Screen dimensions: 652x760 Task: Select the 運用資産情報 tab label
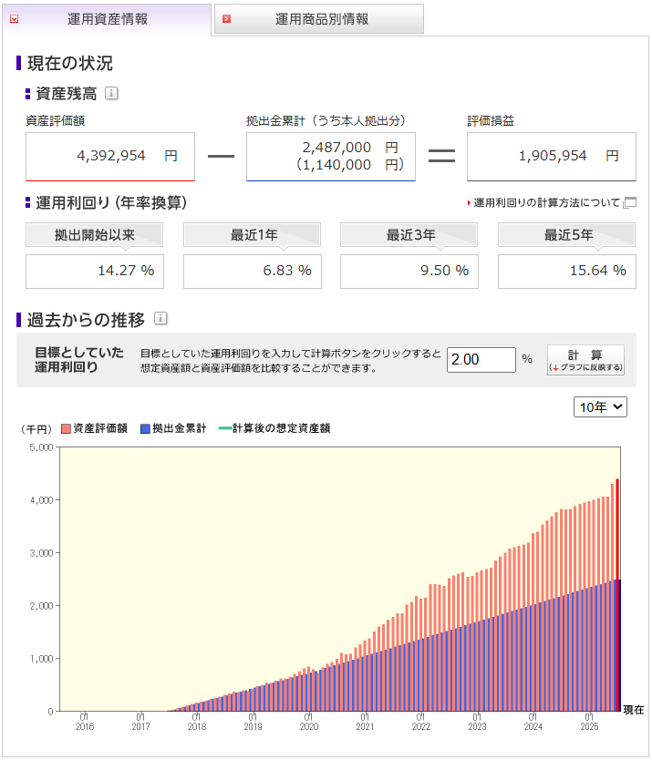click(x=108, y=19)
